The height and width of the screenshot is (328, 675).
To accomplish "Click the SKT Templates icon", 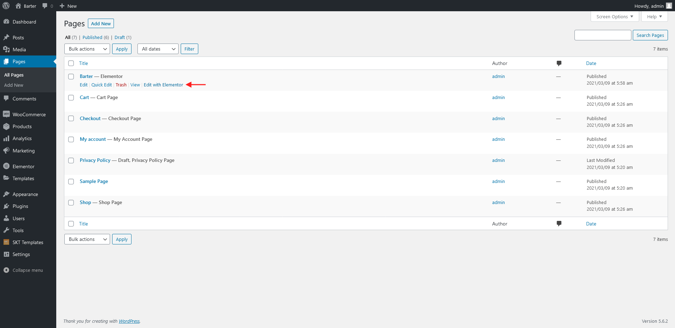I will click(x=6, y=242).
